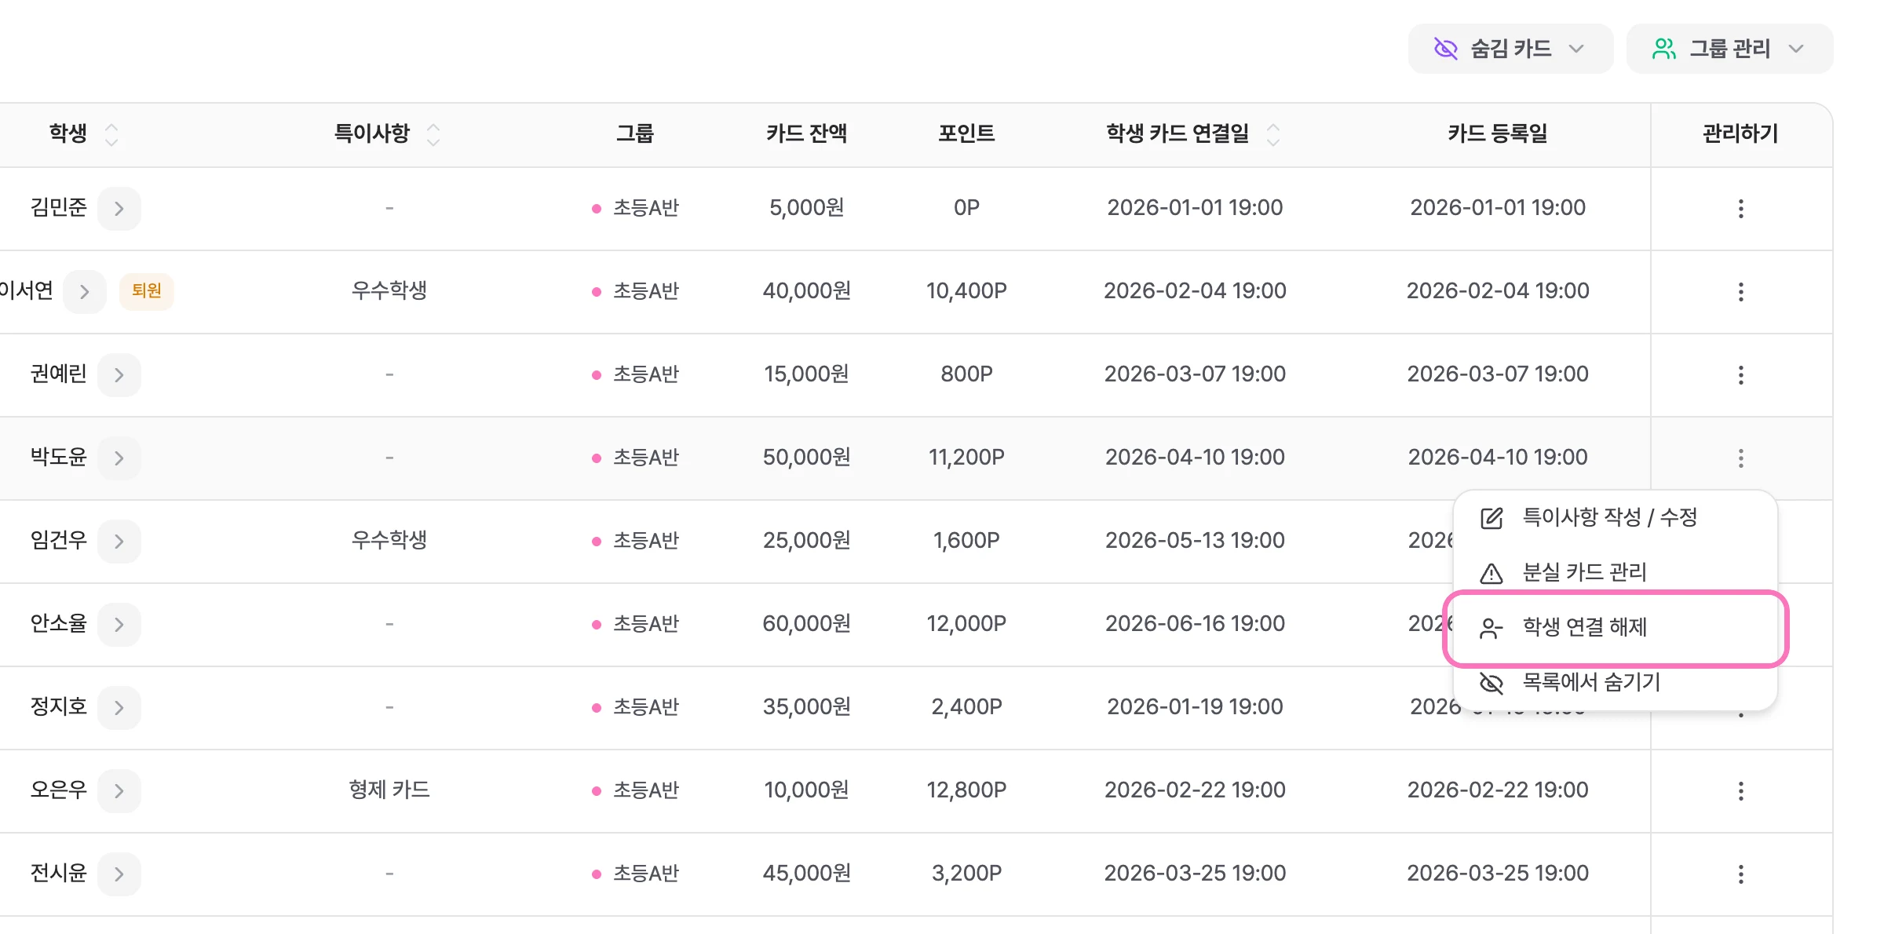Click the 카드 등록일 column header
This screenshot has width=1884, height=934.
click(1498, 134)
